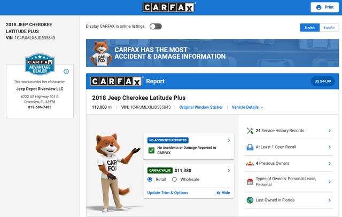Click the dealer address 6222 US Highway 301 S

pos(40,97)
